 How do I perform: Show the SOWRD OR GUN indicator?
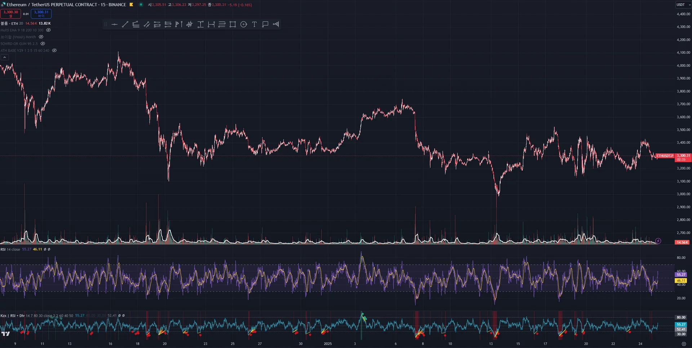(x=43, y=44)
